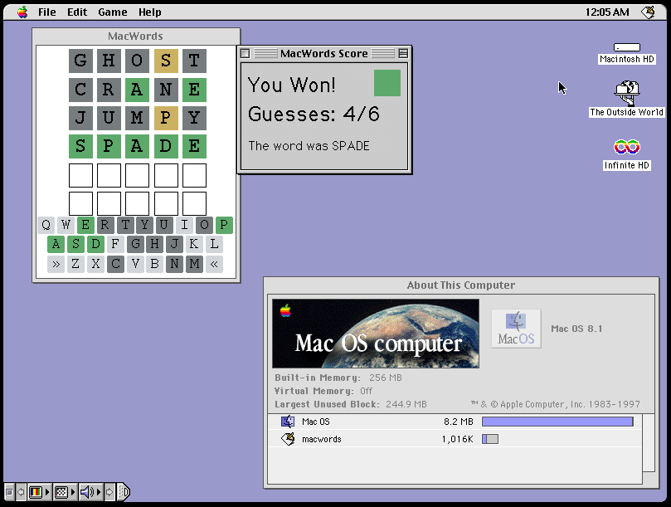Click the green A key on keyboard
671x507 pixels.
pyautogui.click(x=56, y=244)
